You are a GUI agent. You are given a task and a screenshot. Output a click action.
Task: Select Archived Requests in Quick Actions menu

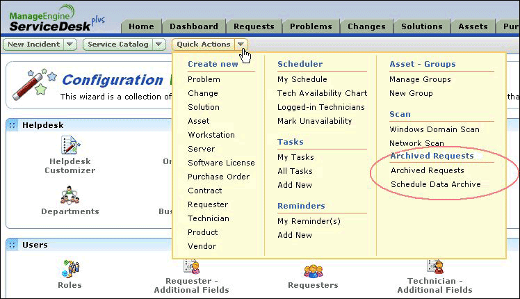pyautogui.click(x=428, y=170)
